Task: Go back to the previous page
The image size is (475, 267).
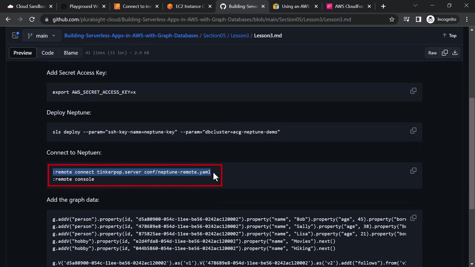Action: pos(8,19)
